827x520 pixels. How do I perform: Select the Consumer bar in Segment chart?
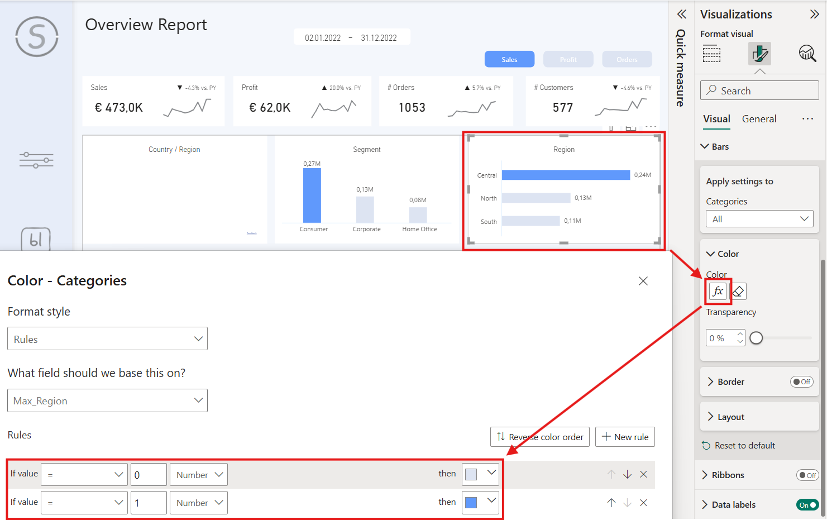(x=312, y=195)
